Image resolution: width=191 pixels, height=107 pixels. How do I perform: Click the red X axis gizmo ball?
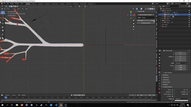click(x=134, y=15)
